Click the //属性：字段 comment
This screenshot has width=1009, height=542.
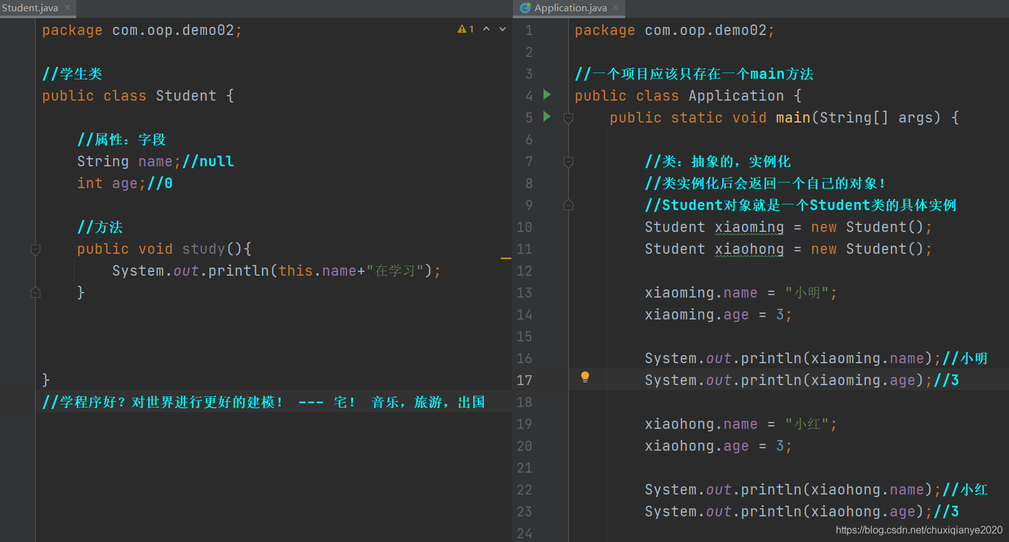click(x=122, y=140)
